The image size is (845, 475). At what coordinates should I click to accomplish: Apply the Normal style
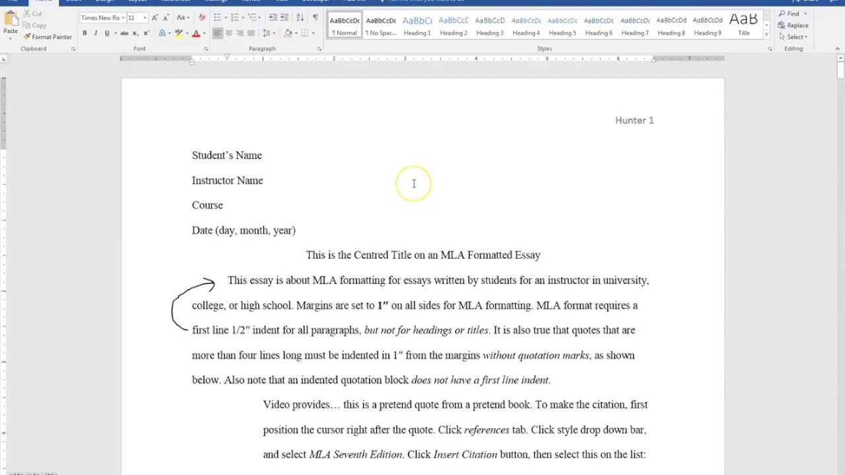tap(345, 25)
